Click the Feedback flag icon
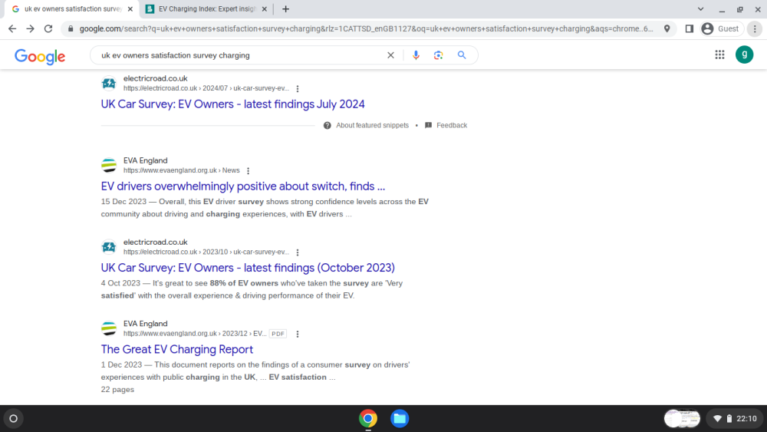Image resolution: width=767 pixels, height=432 pixels. click(x=429, y=126)
